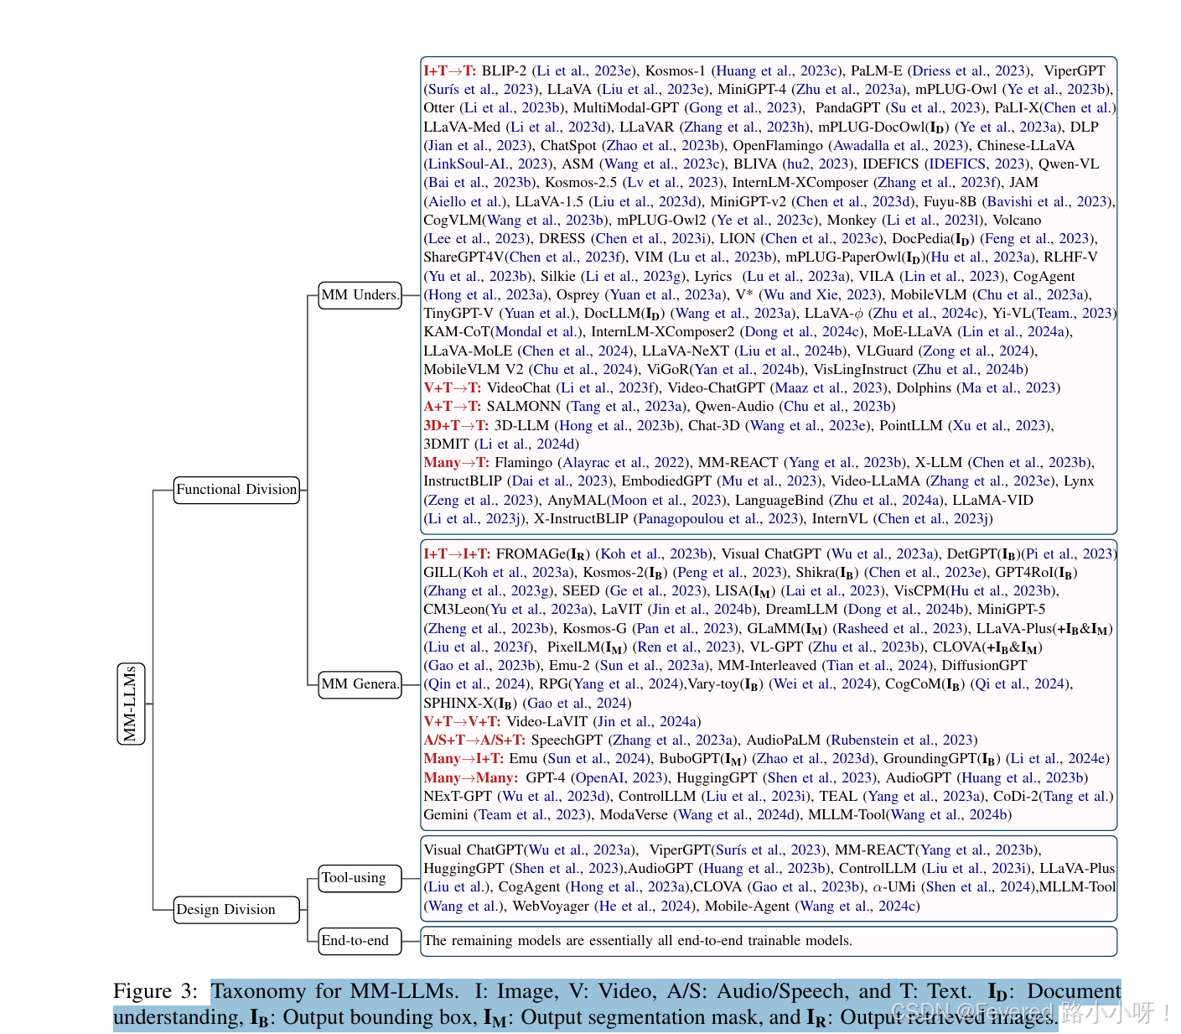The height and width of the screenshot is (1034, 1181).
Task: Open the Vary-toy citation Wei et al., 2024
Action: pos(822,684)
